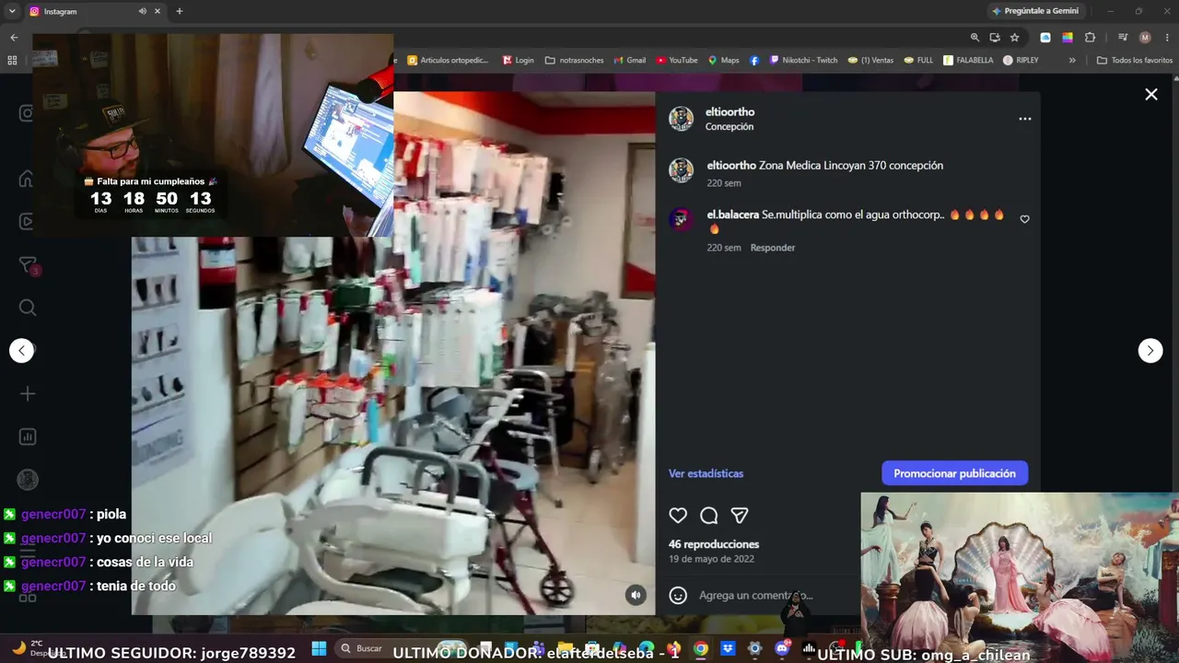Image resolution: width=1179 pixels, height=663 pixels.
Task: Open the Windows Start menu
Action: 319,648
